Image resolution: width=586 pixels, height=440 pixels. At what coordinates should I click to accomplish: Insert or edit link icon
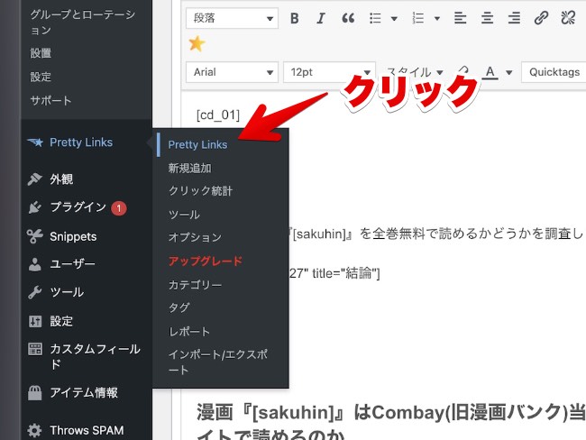coord(541,18)
